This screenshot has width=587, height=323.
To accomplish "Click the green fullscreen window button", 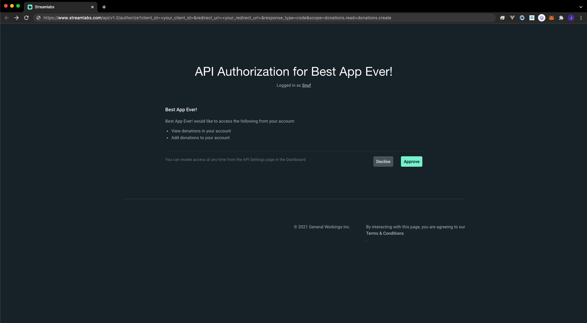I will click(18, 6).
